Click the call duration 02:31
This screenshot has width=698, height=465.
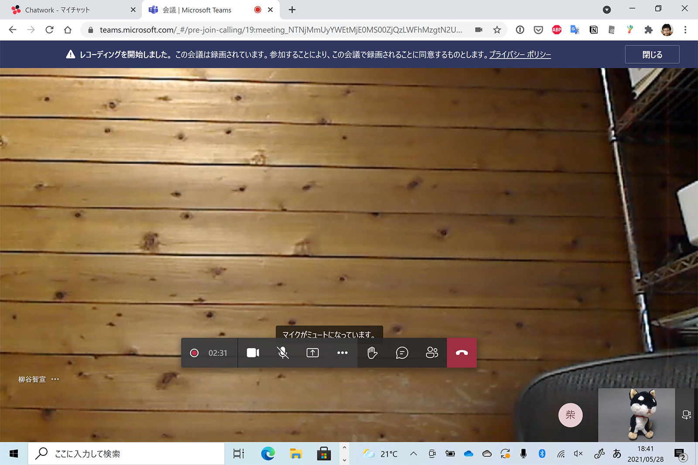point(218,353)
